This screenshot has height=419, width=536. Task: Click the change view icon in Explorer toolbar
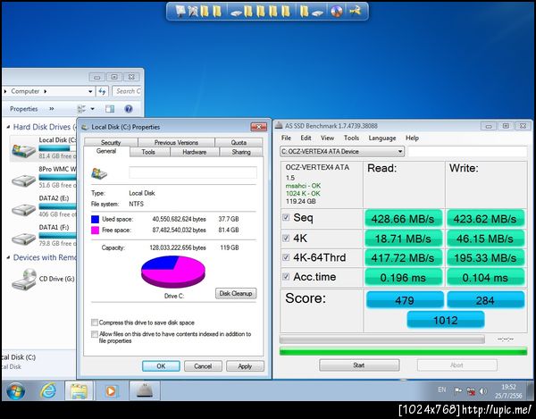[81, 109]
